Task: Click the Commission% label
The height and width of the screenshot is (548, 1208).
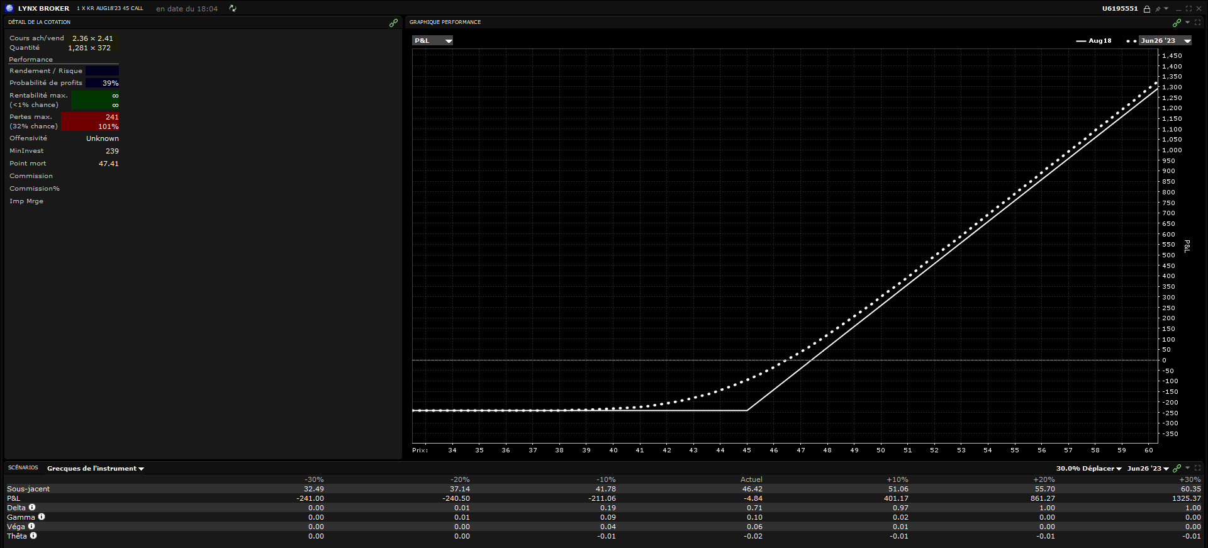Action: [x=35, y=189]
